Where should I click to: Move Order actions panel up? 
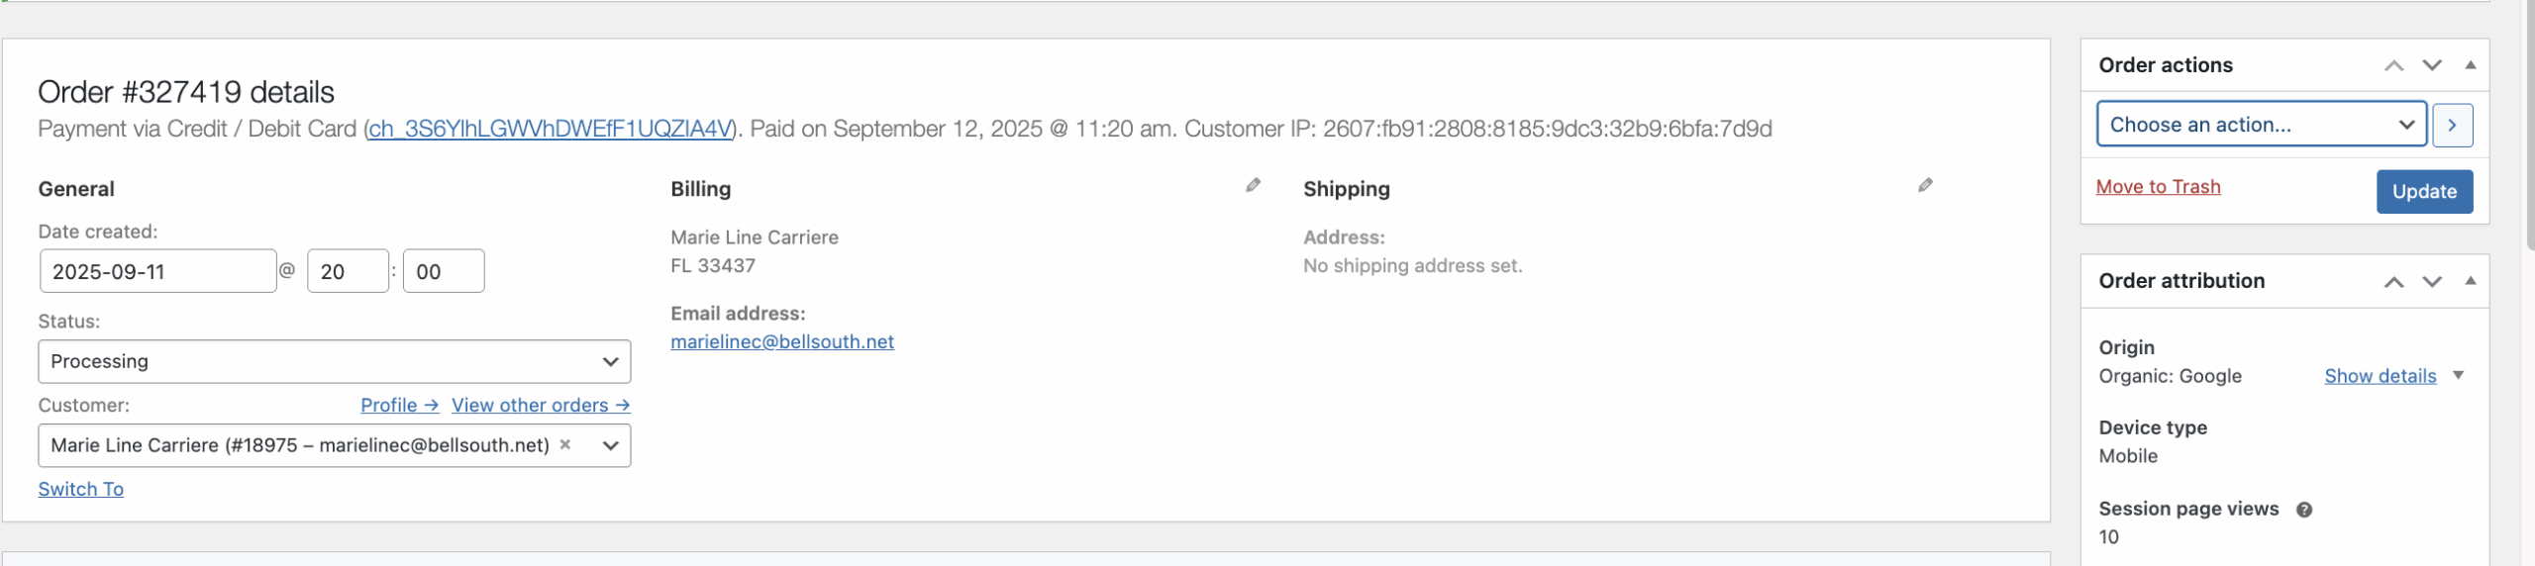pyautogui.click(x=2393, y=65)
